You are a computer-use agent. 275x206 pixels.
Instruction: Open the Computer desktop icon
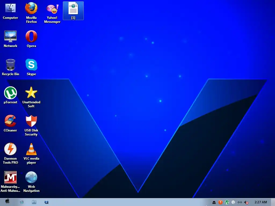(10, 11)
